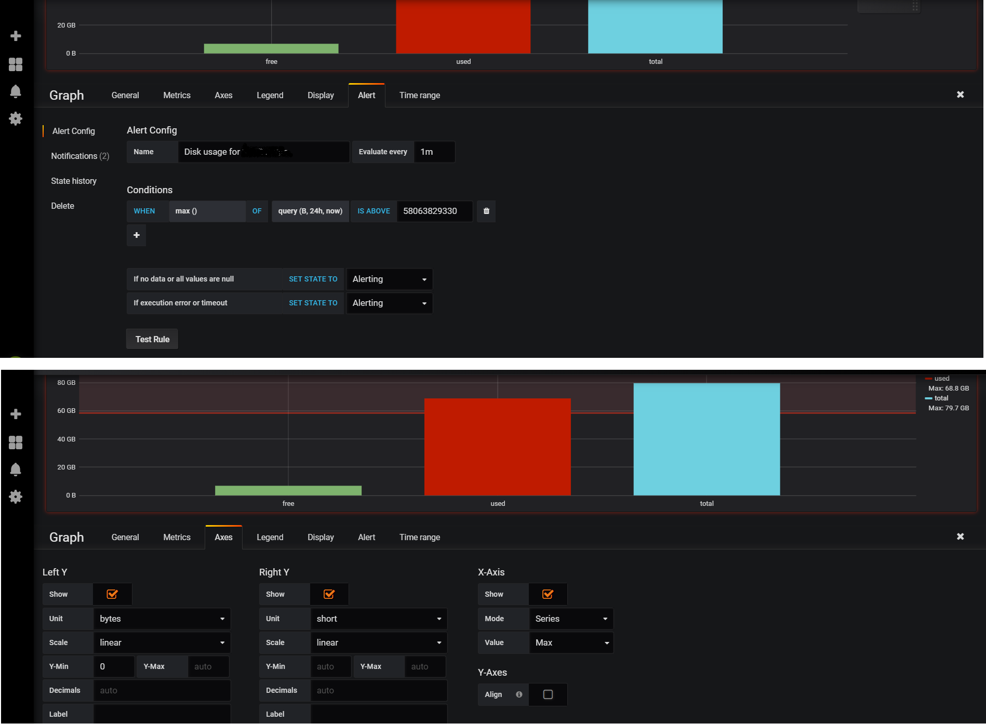Open Dashboards grid icon in upper sidebar

pos(16,64)
